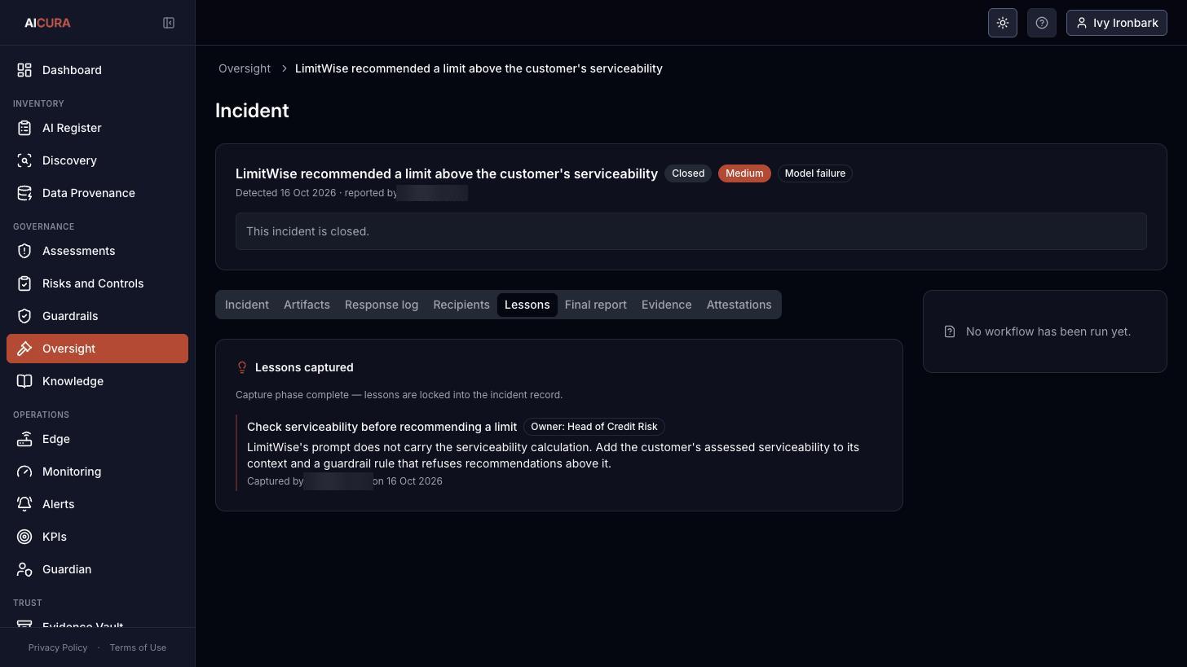
Task: Collapse the sidebar with the panel icon
Action: pos(169,23)
